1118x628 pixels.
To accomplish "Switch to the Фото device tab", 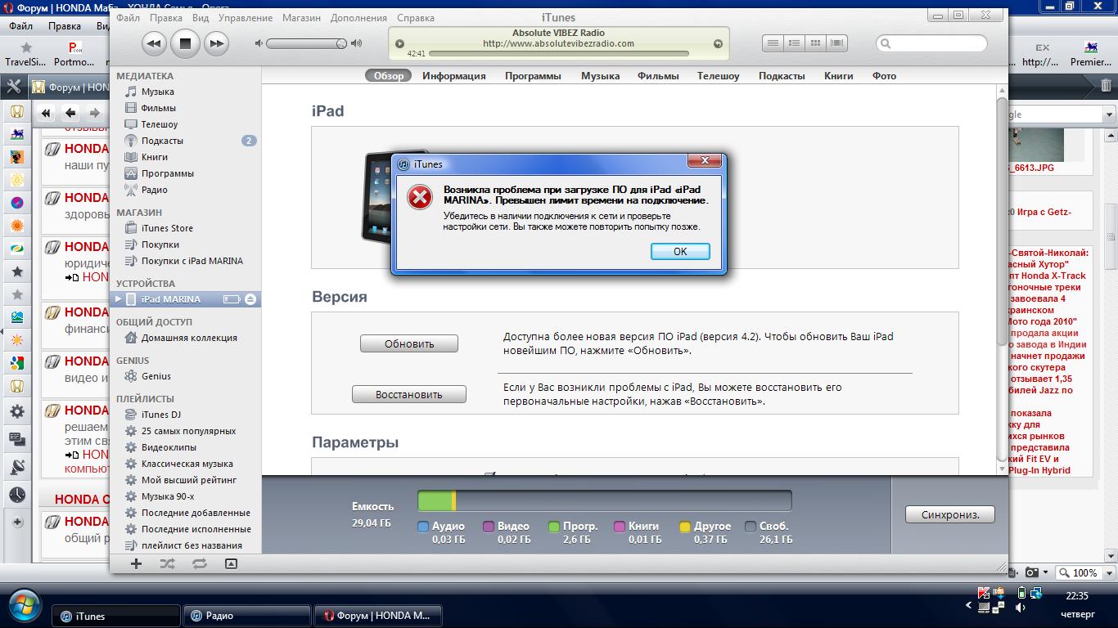I will coord(884,75).
